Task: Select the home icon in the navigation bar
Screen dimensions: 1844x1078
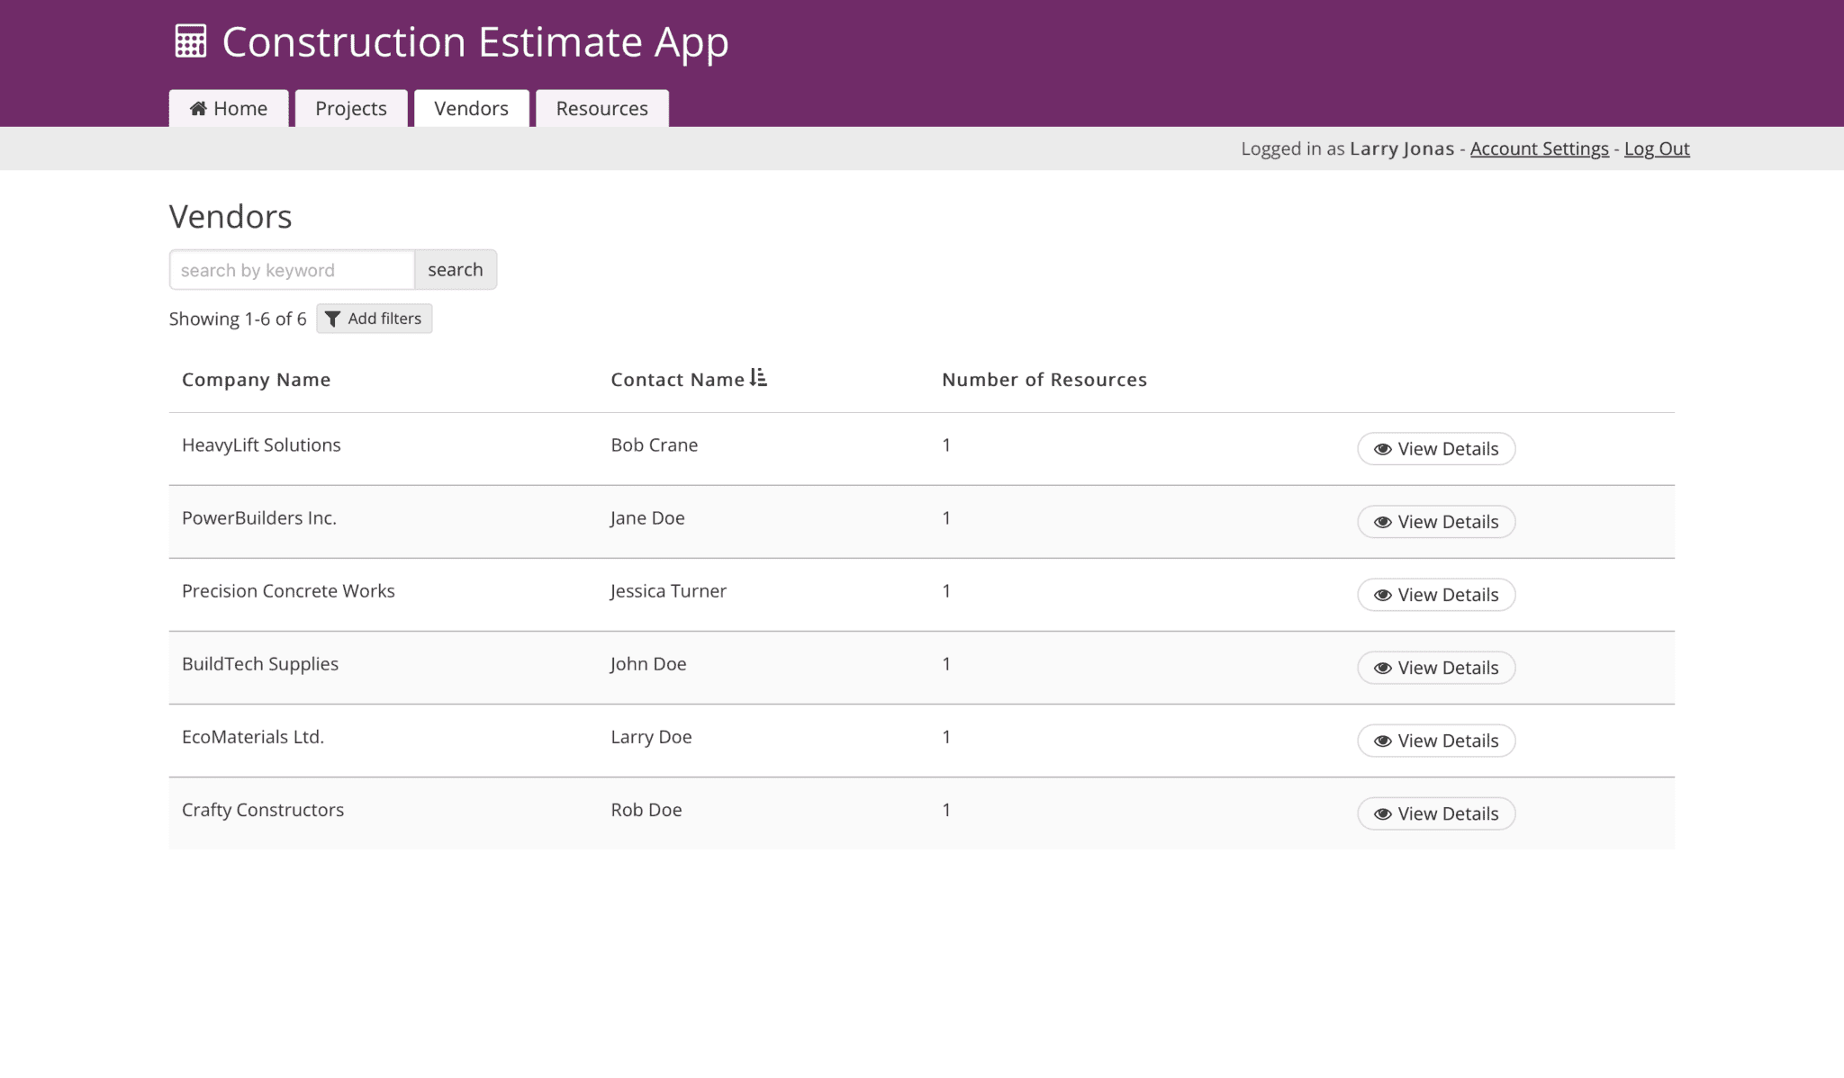Action: click(199, 108)
